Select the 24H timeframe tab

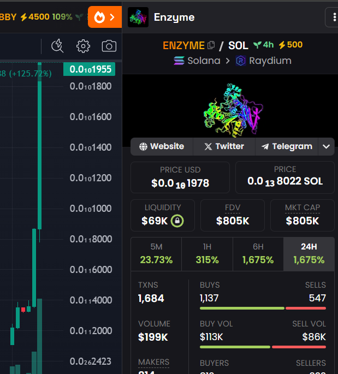(x=309, y=254)
